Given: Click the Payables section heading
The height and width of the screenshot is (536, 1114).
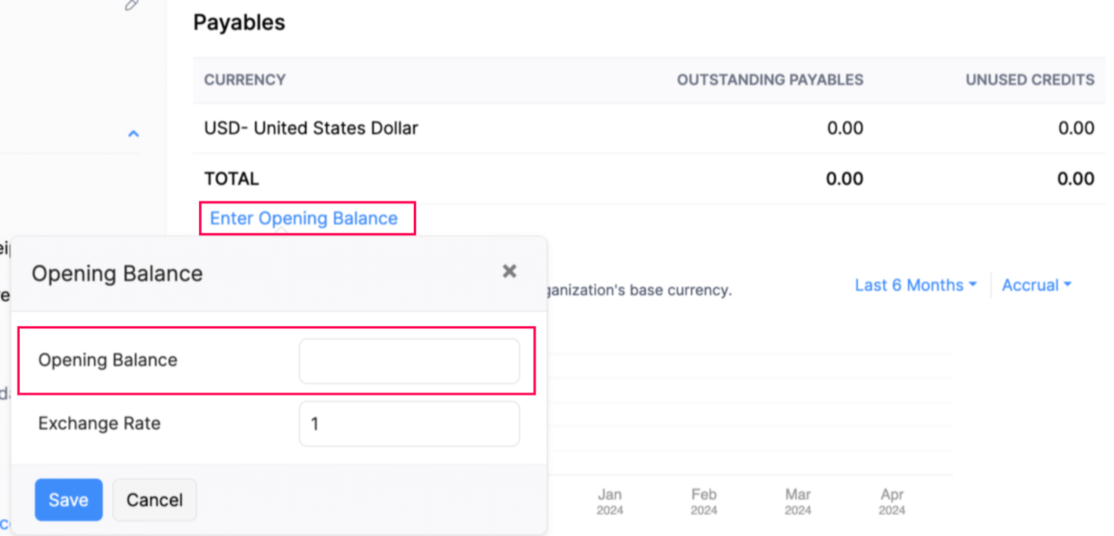Looking at the screenshot, I should point(239,23).
